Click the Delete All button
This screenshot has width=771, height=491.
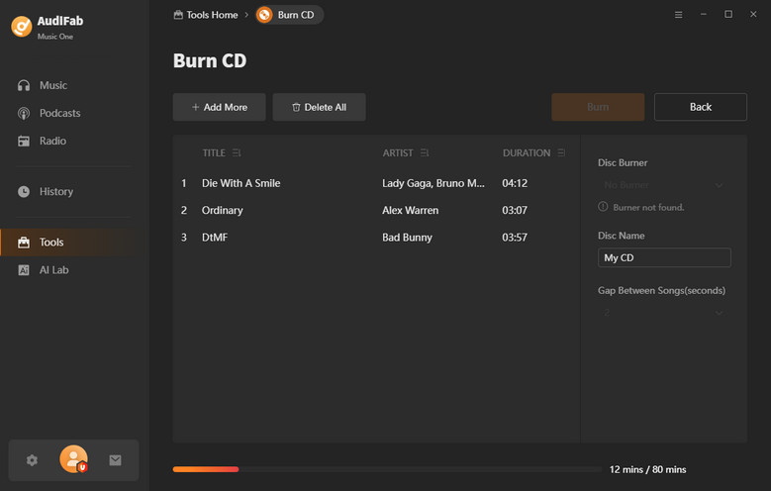click(x=319, y=107)
